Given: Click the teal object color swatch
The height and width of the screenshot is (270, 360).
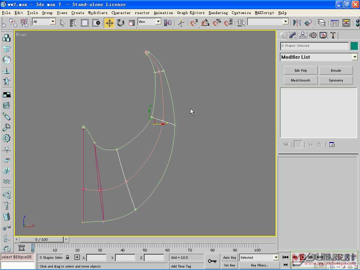Looking at the screenshot, I should [354, 46].
